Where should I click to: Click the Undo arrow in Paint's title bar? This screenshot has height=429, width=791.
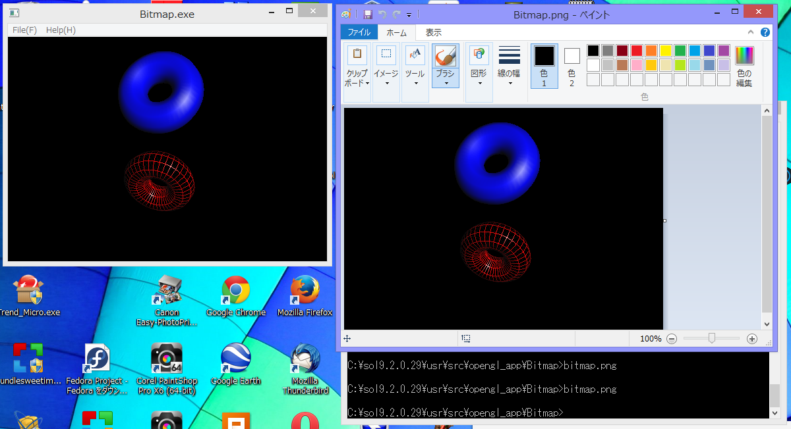pos(382,14)
